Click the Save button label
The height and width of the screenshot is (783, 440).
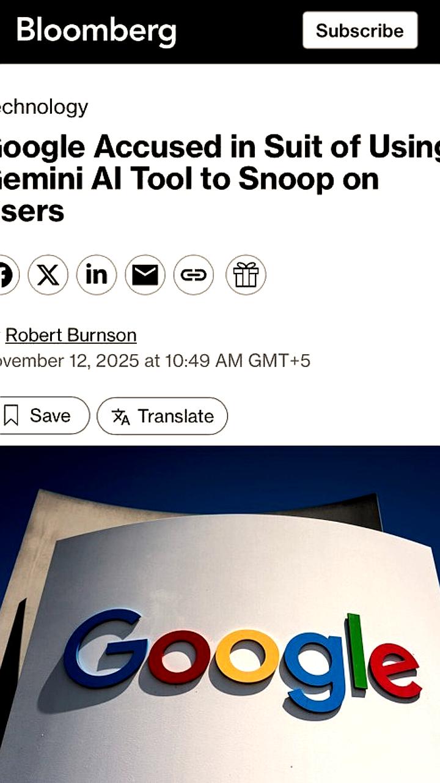click(x=50, y=416)
